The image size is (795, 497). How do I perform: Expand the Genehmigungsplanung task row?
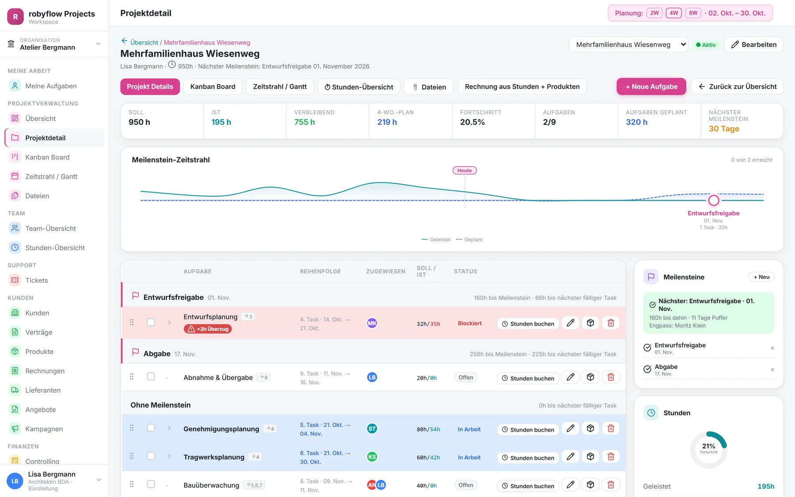[169, 428]
